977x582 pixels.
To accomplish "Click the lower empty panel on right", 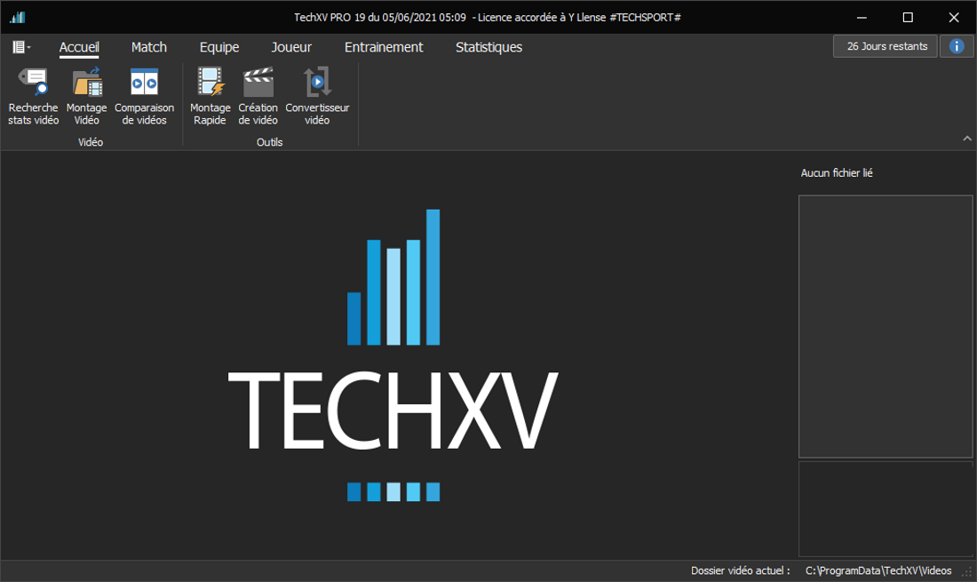I will [886, 508].
